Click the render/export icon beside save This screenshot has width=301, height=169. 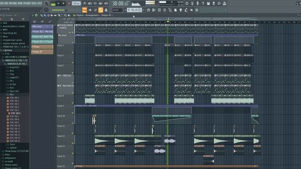214,3
